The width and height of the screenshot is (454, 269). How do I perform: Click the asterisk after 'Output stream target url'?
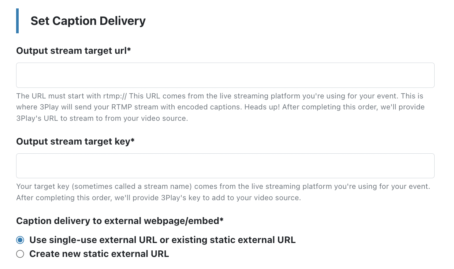129,50
